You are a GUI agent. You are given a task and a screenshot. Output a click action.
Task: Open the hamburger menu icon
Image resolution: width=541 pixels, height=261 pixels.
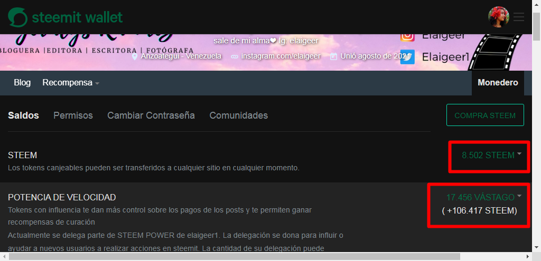[519, 17]
